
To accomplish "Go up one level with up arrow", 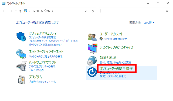I will 20,11.
